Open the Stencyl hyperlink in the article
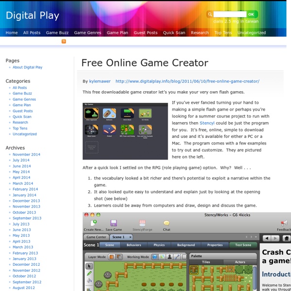 tap(207, 124)
